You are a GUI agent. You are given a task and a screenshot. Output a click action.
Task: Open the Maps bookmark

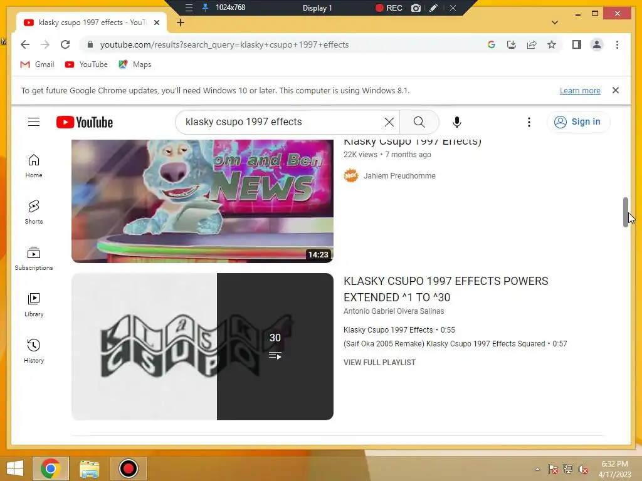tap(135, 65)
